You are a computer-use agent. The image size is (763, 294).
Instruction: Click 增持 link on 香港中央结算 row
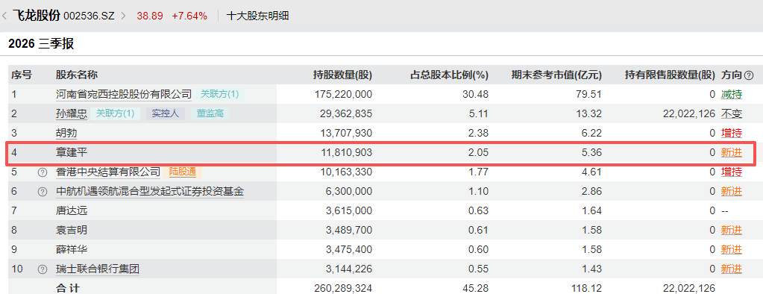pos(732,172)
